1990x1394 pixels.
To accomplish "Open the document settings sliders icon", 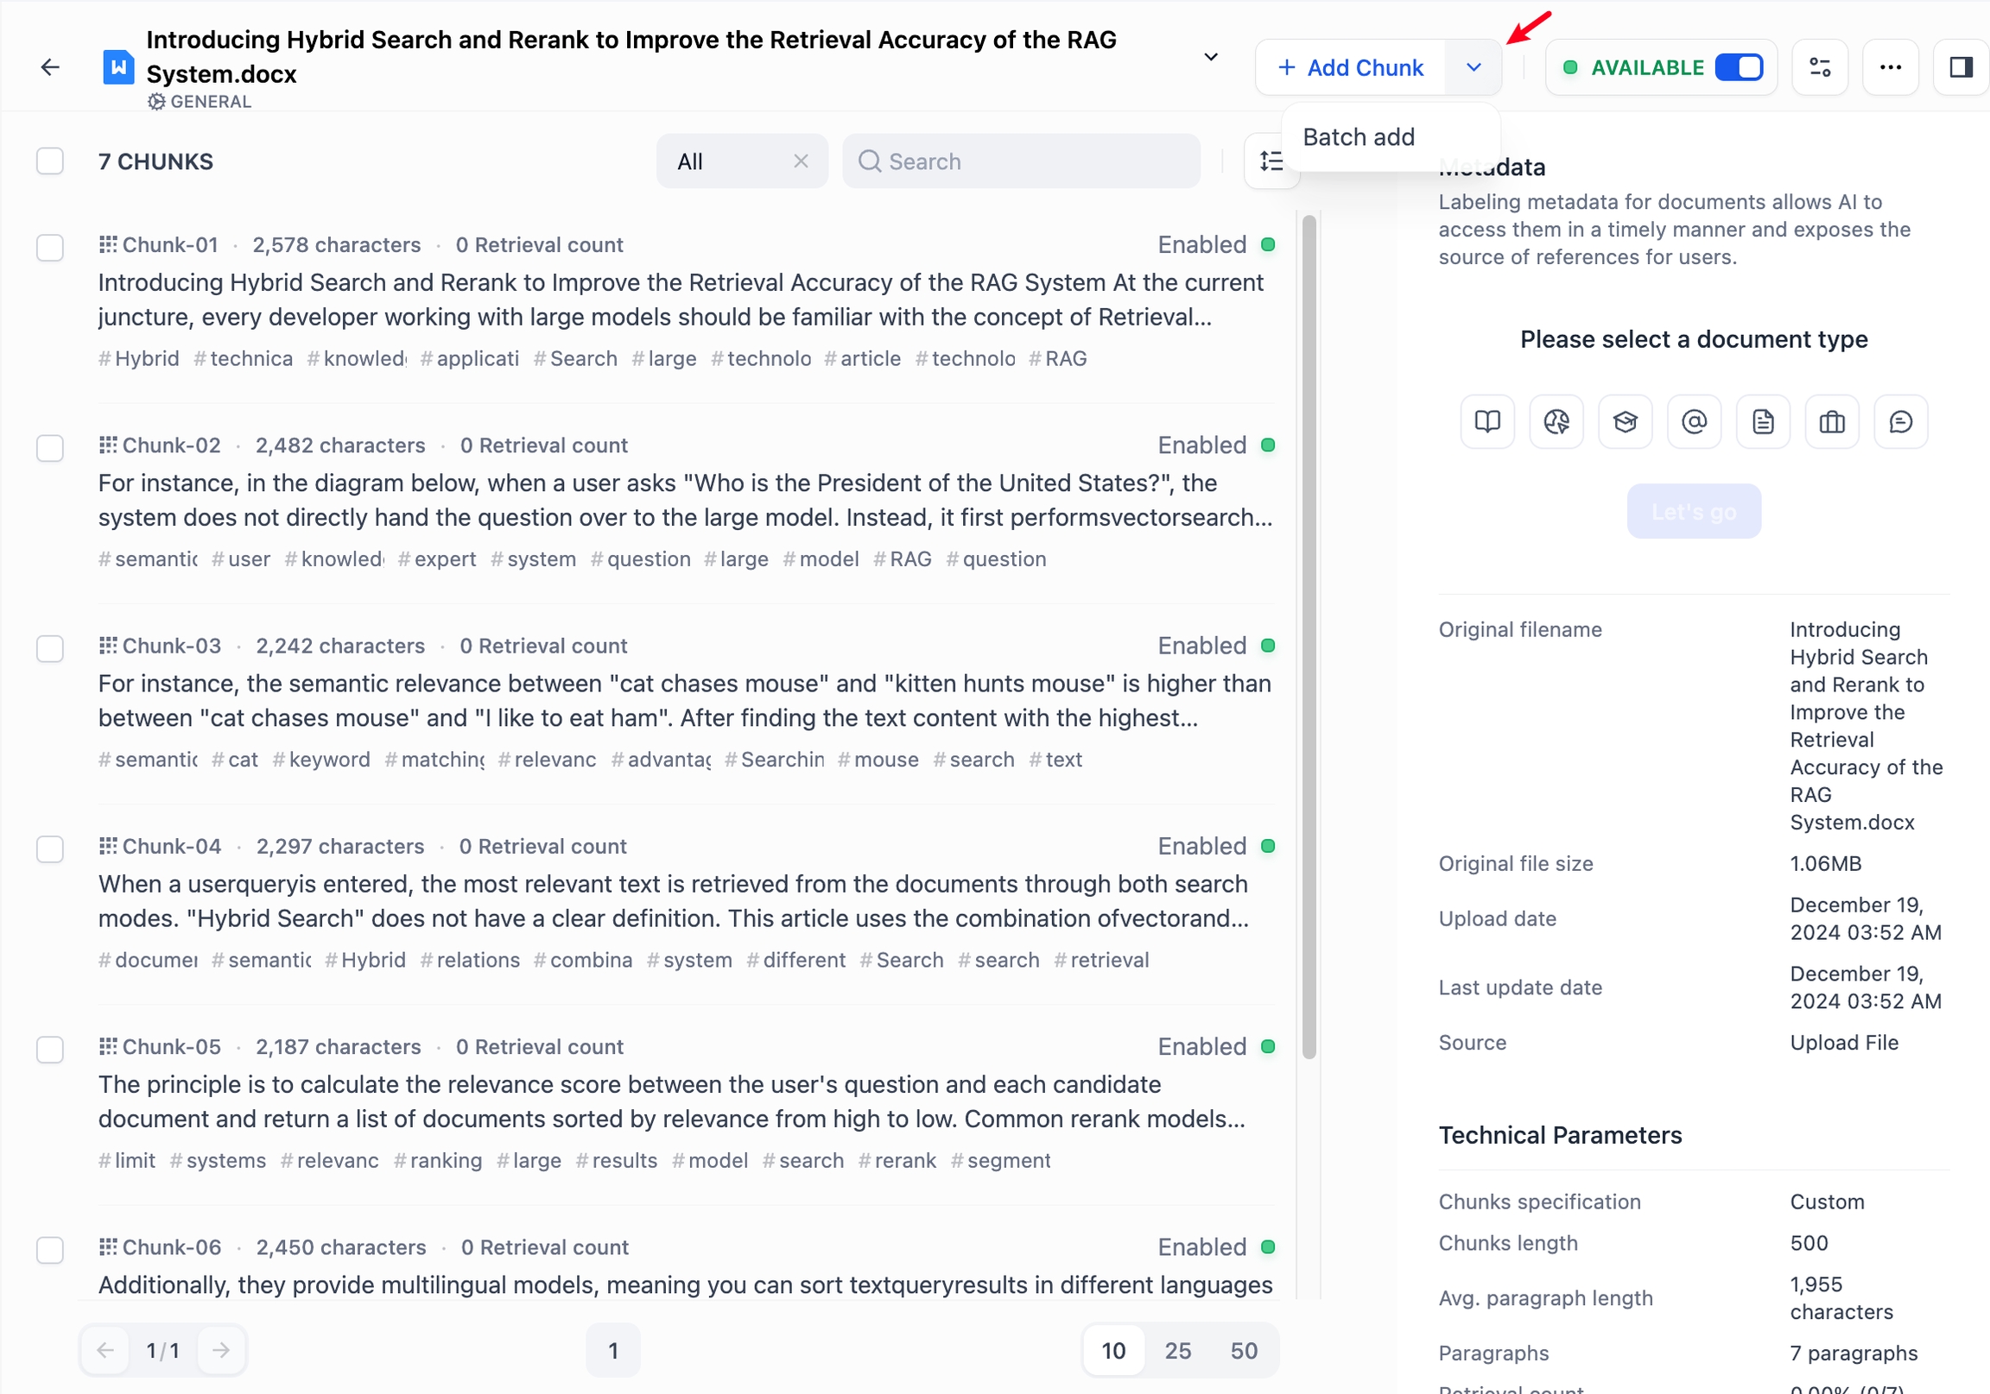I will (1819, 67).
